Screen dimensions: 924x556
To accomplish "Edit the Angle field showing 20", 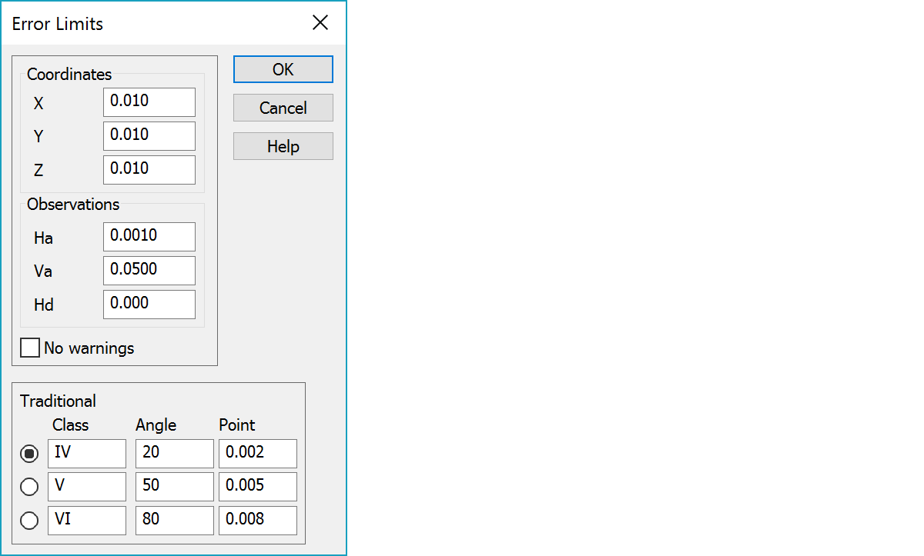I will point(175,454).
